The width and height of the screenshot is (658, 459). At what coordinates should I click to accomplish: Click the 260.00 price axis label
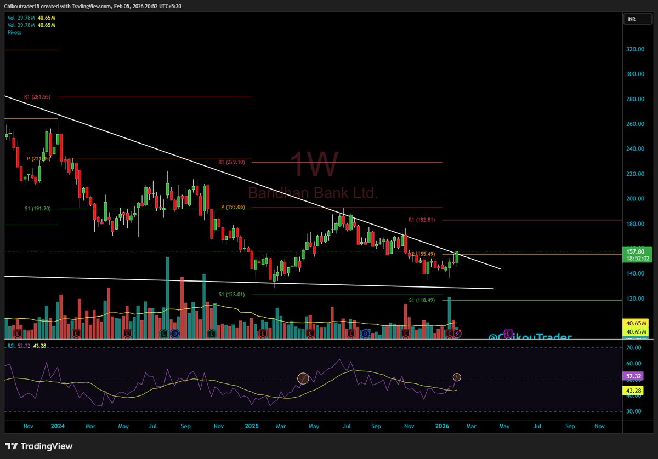pyautogui.click(x=636, y=124)
